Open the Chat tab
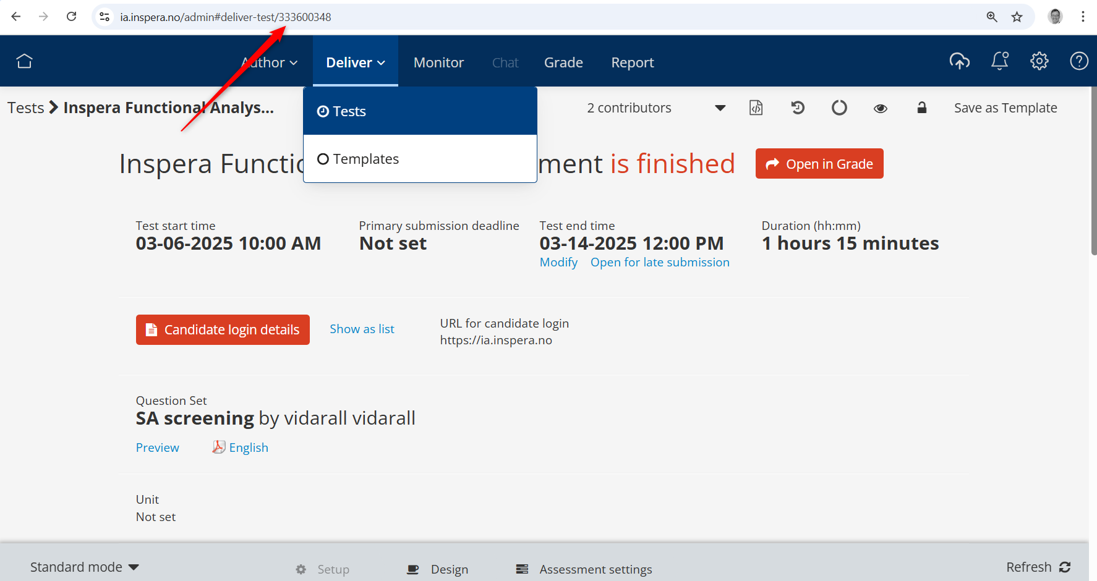 (x=505, y=62)
